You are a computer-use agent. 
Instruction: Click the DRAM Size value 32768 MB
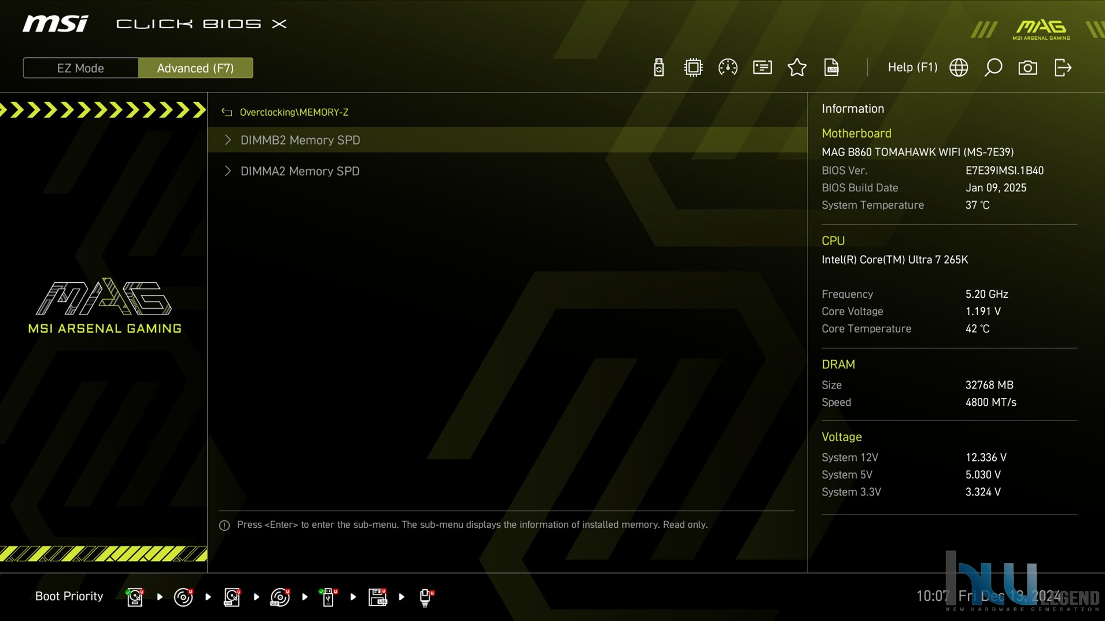[x=989, y=385]
